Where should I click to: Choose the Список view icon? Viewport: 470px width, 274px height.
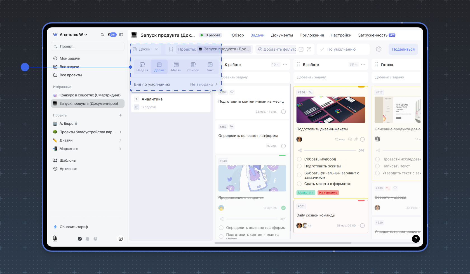(193, 67)
